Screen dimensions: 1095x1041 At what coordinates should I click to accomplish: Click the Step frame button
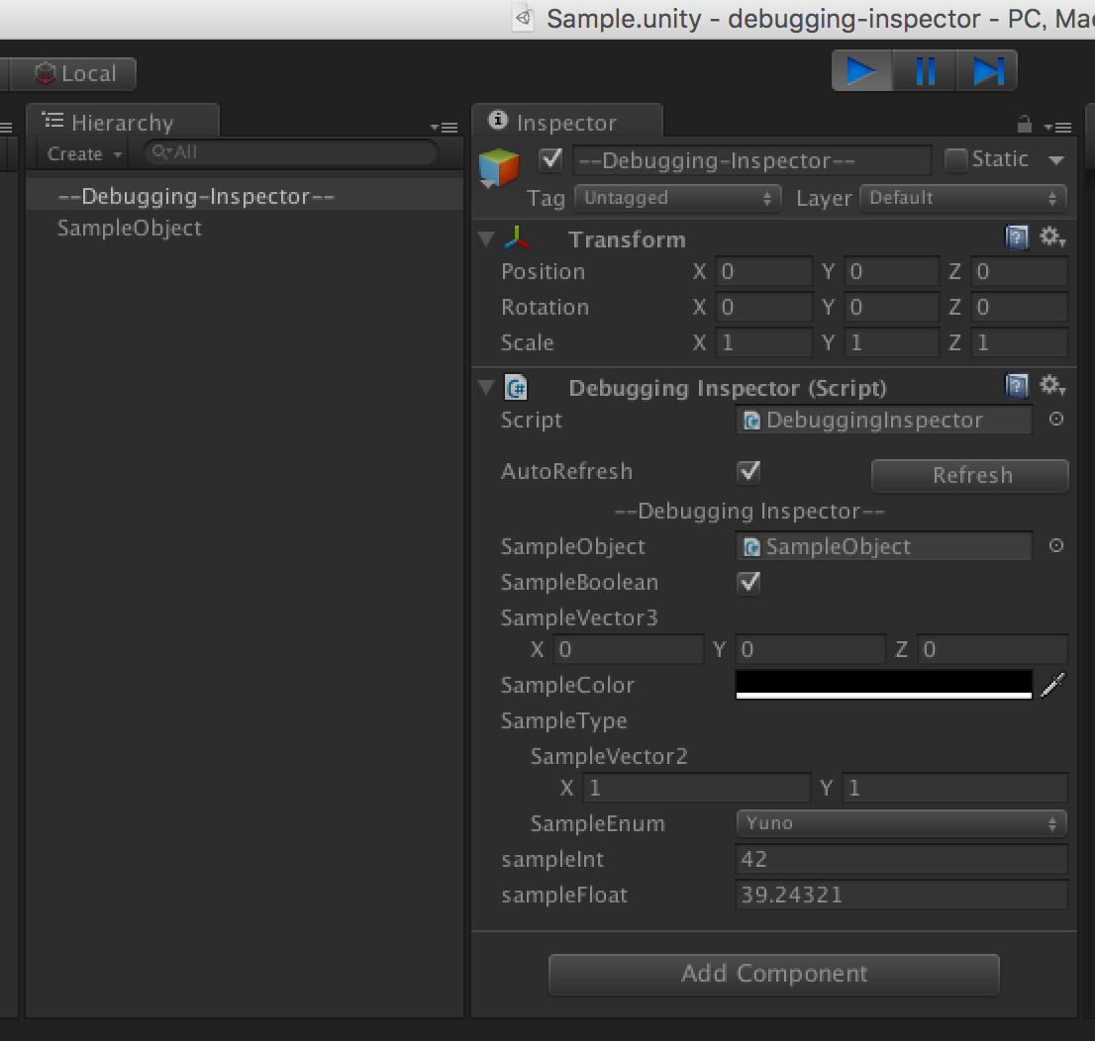point(987,71)
